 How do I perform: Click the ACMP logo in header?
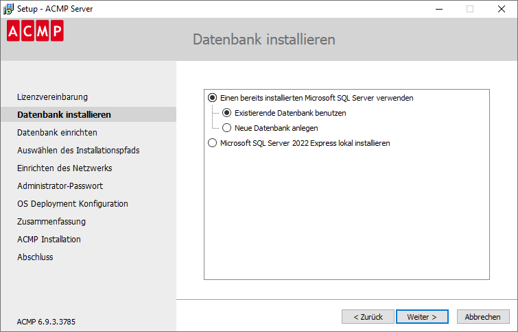coord(35,31)
